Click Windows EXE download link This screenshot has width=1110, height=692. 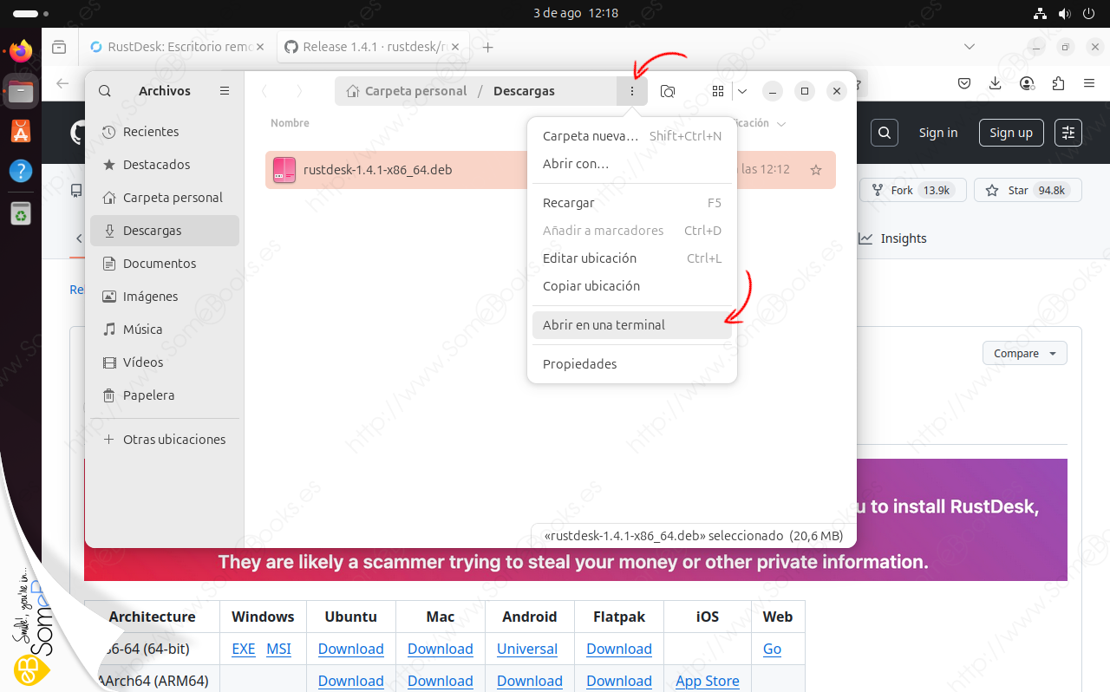pos(244,649)
